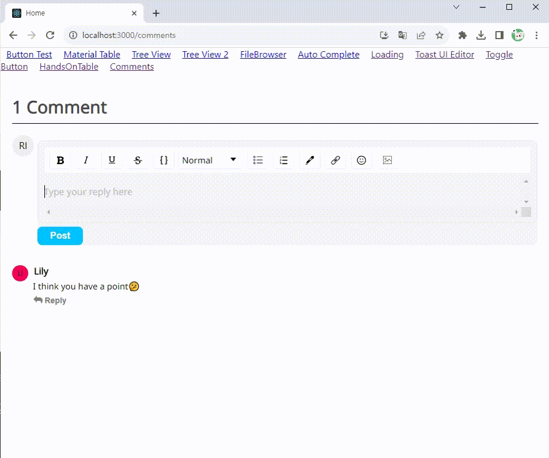Install app icon in address bar

(x=384, y=35)
